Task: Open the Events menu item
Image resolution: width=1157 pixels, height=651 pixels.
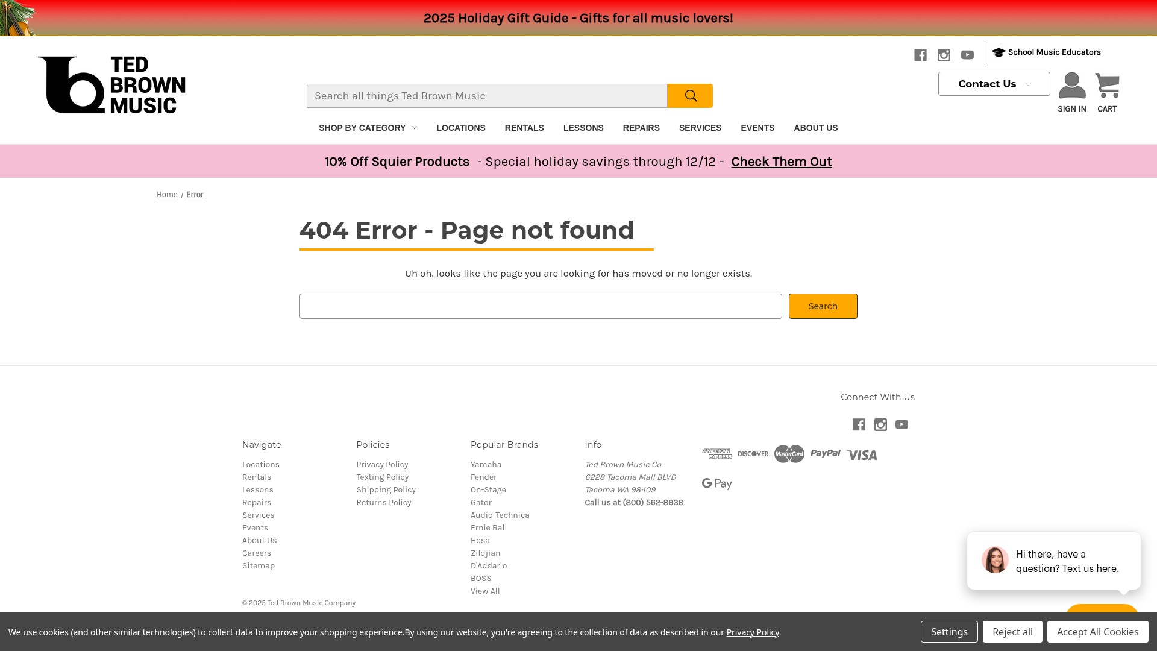Action: coord(757,128)
